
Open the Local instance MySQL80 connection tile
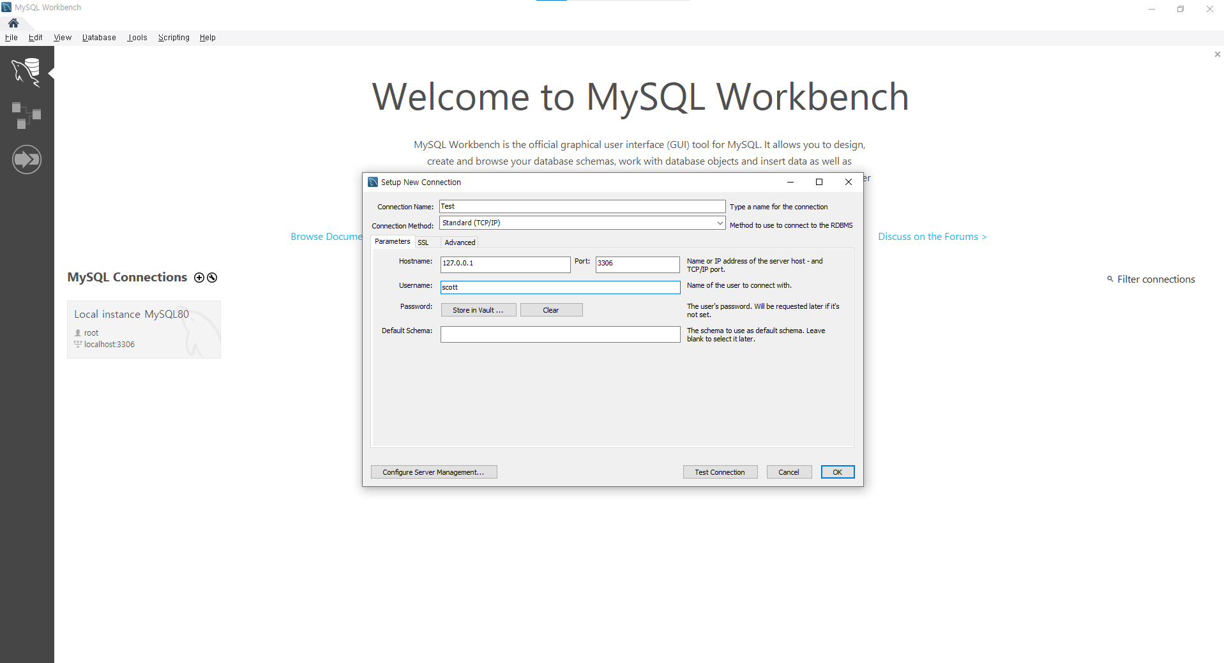[x=144, y=329]
